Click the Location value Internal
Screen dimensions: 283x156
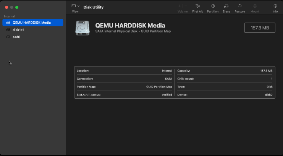(x=167, y=71)
